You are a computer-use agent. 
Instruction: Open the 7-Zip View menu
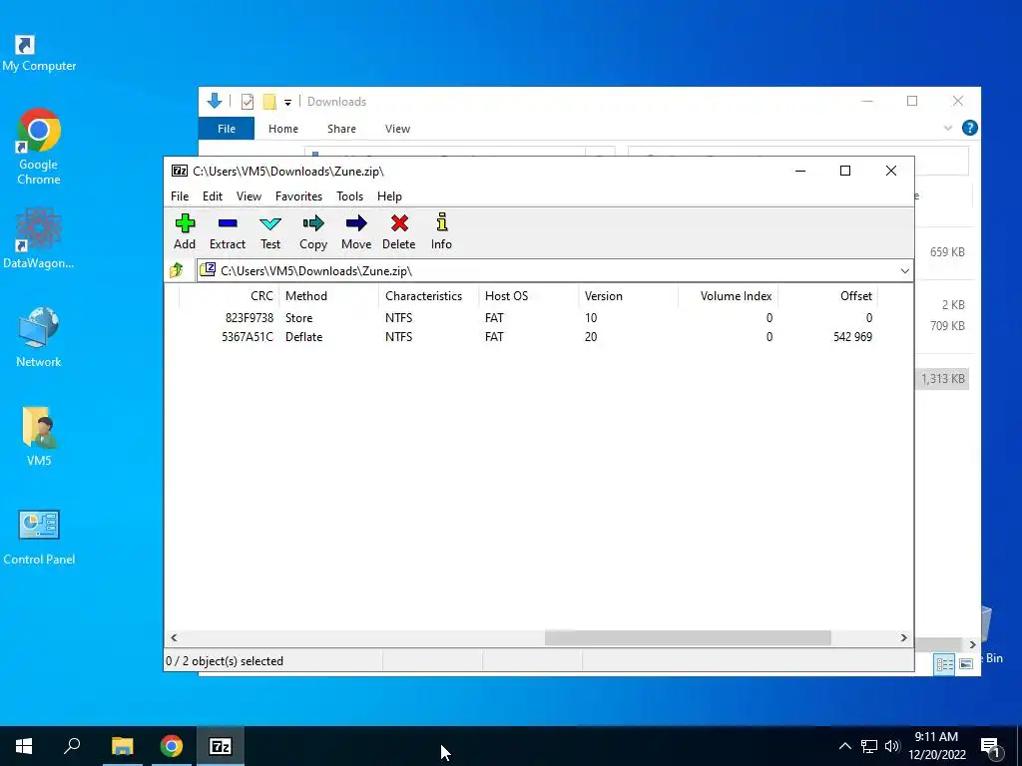click(249, 196)
